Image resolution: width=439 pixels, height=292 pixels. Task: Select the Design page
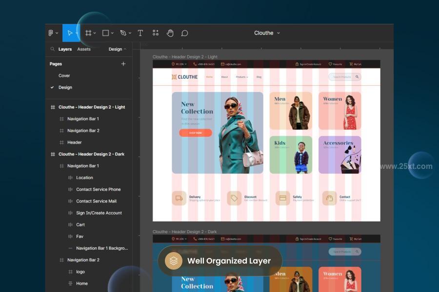point(65,88)
